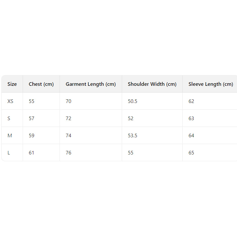The image size is (237, 237).
Task: Click the XS chest value 55
Action: click(31, 101)
